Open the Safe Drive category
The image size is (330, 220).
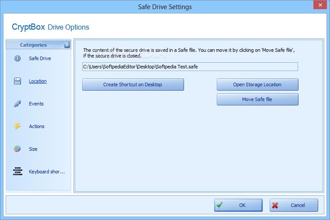click(40, 58)
